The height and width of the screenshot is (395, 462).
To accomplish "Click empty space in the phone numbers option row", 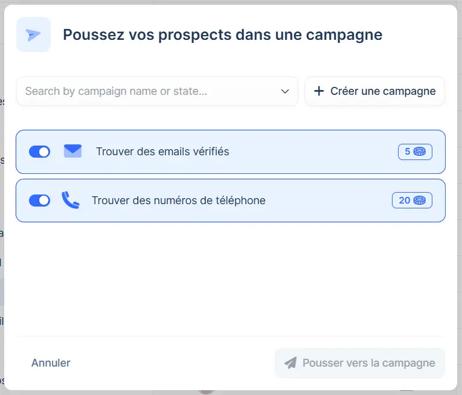I will pos(326,201).
